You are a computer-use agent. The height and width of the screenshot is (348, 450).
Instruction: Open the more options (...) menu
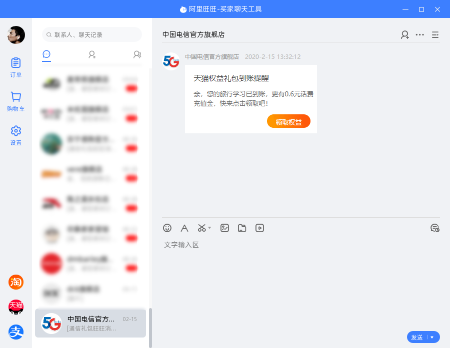pyautogui.click(x=420, y=35)
